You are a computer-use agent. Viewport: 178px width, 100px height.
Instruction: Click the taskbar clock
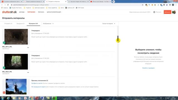click(x=173, y=98)
